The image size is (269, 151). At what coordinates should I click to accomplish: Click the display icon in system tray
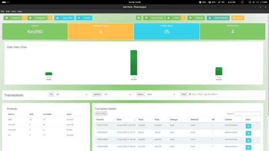pyautogui.click(x=250, y=2)
